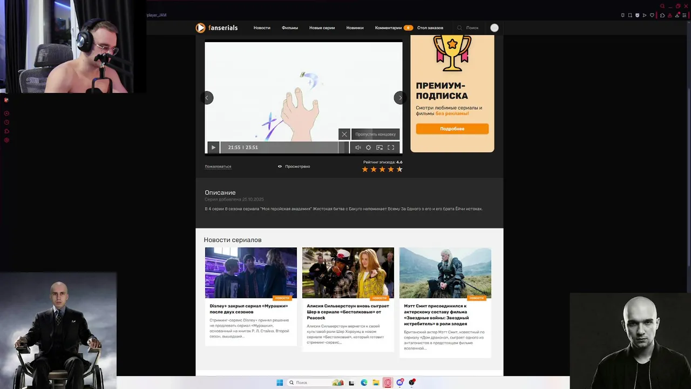Open the Matt Smith news thumbnail
The width and height of the screenshot is (691, 389).
[445, 273]
